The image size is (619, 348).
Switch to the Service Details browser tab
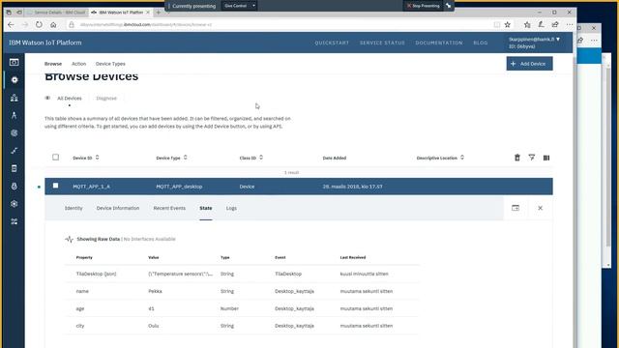click(57, 13)
